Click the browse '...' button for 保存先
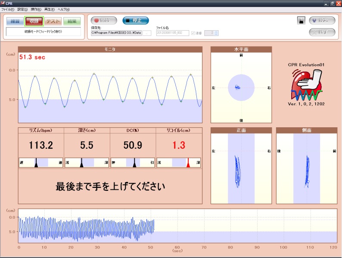Image resolution: width=342 pixels, height=258 pixels. [x=146, y=33]
